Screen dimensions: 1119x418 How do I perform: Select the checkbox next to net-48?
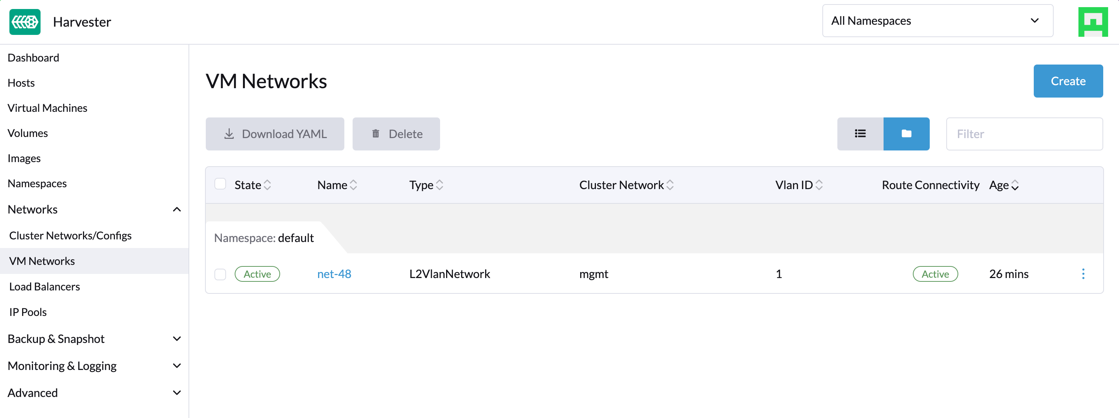tap(220, 273)
